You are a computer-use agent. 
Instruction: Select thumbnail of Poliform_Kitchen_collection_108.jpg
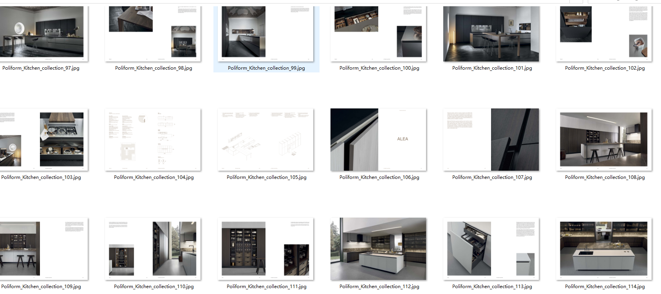[x=604, y=140]
